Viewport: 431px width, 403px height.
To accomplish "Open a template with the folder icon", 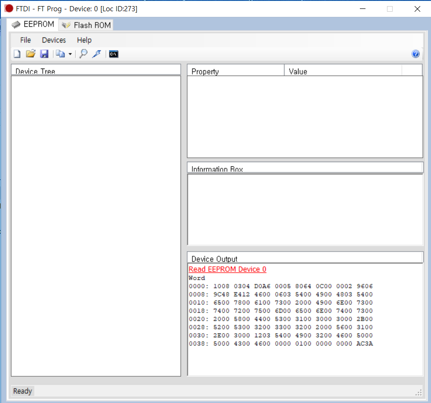I will [x=30, y=54].
